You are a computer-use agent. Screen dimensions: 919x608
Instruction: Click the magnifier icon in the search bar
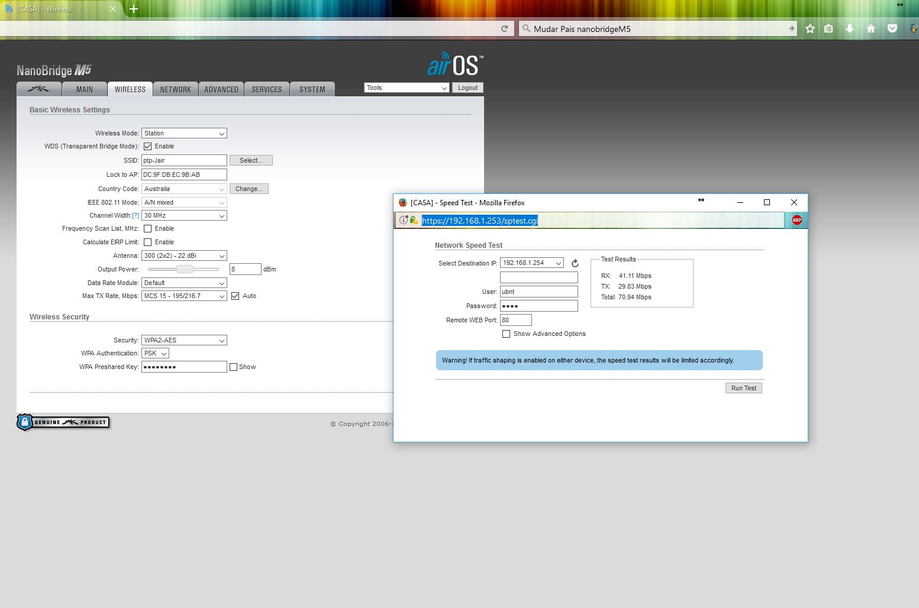click(x=525, y=28)
